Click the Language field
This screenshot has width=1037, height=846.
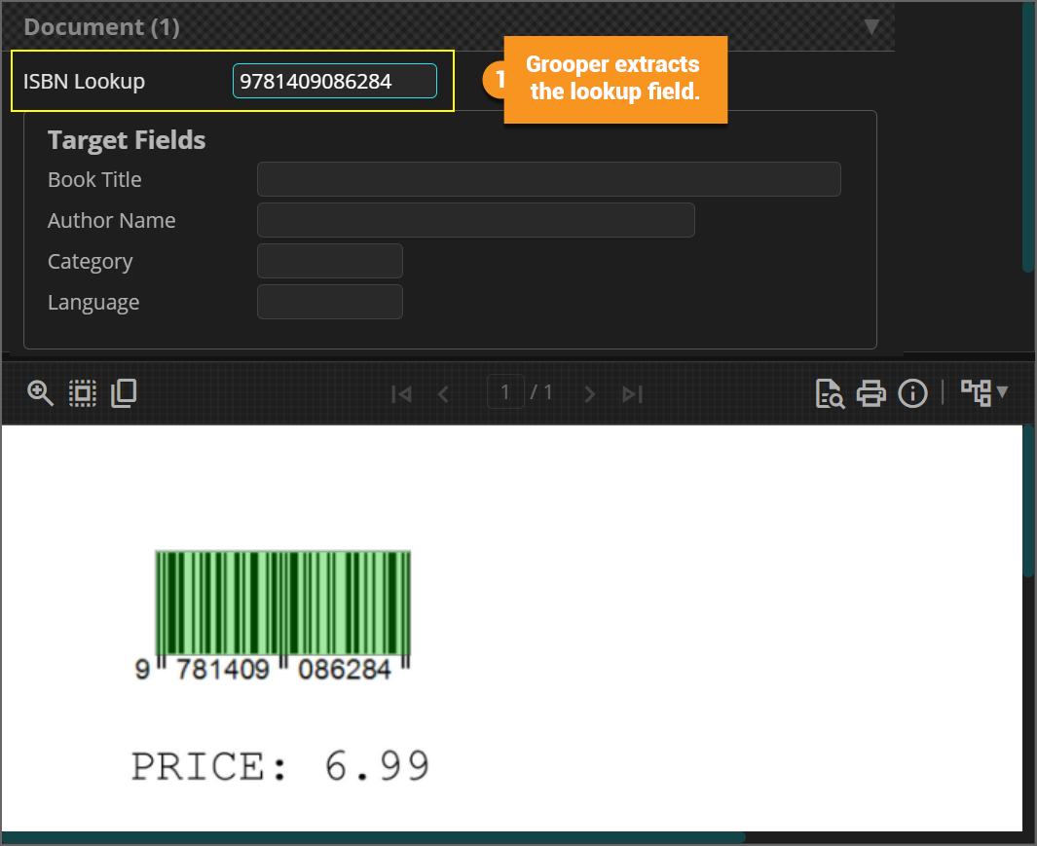330,303
